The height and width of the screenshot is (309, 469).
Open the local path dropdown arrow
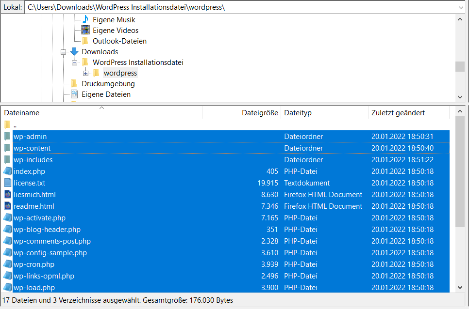pyautogui.click(x=461, y=7)
